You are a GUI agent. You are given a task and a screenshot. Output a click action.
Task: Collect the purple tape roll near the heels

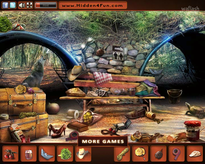[x=73, y=136]
